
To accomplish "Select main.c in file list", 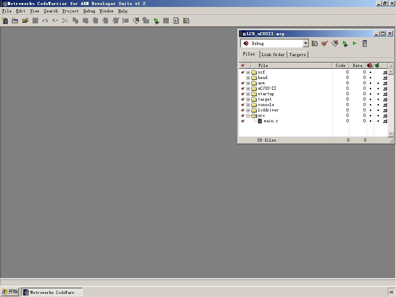I will coord(271,121).
